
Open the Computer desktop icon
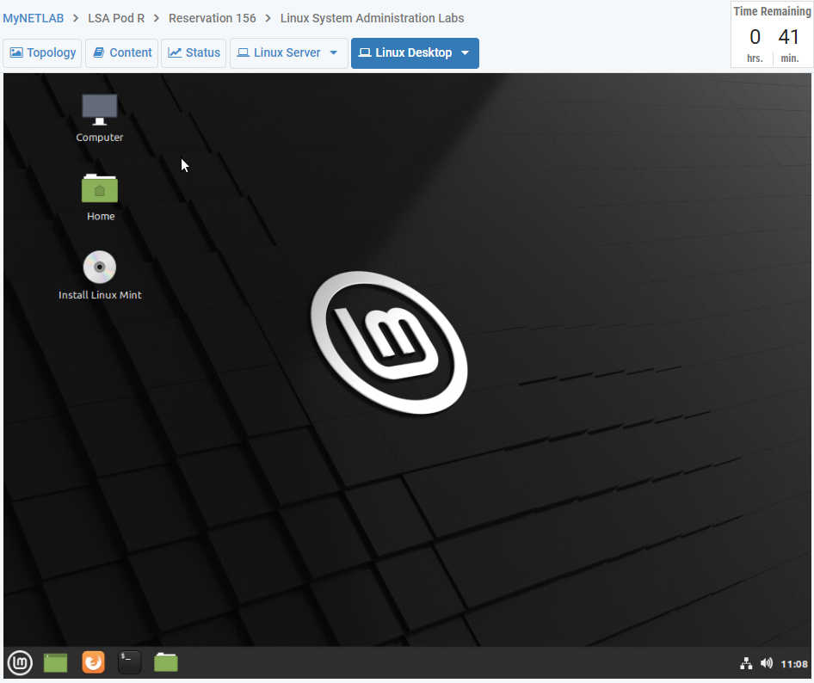point(99,117)
